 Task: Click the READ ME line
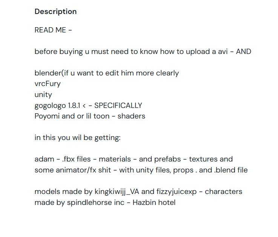53,30
